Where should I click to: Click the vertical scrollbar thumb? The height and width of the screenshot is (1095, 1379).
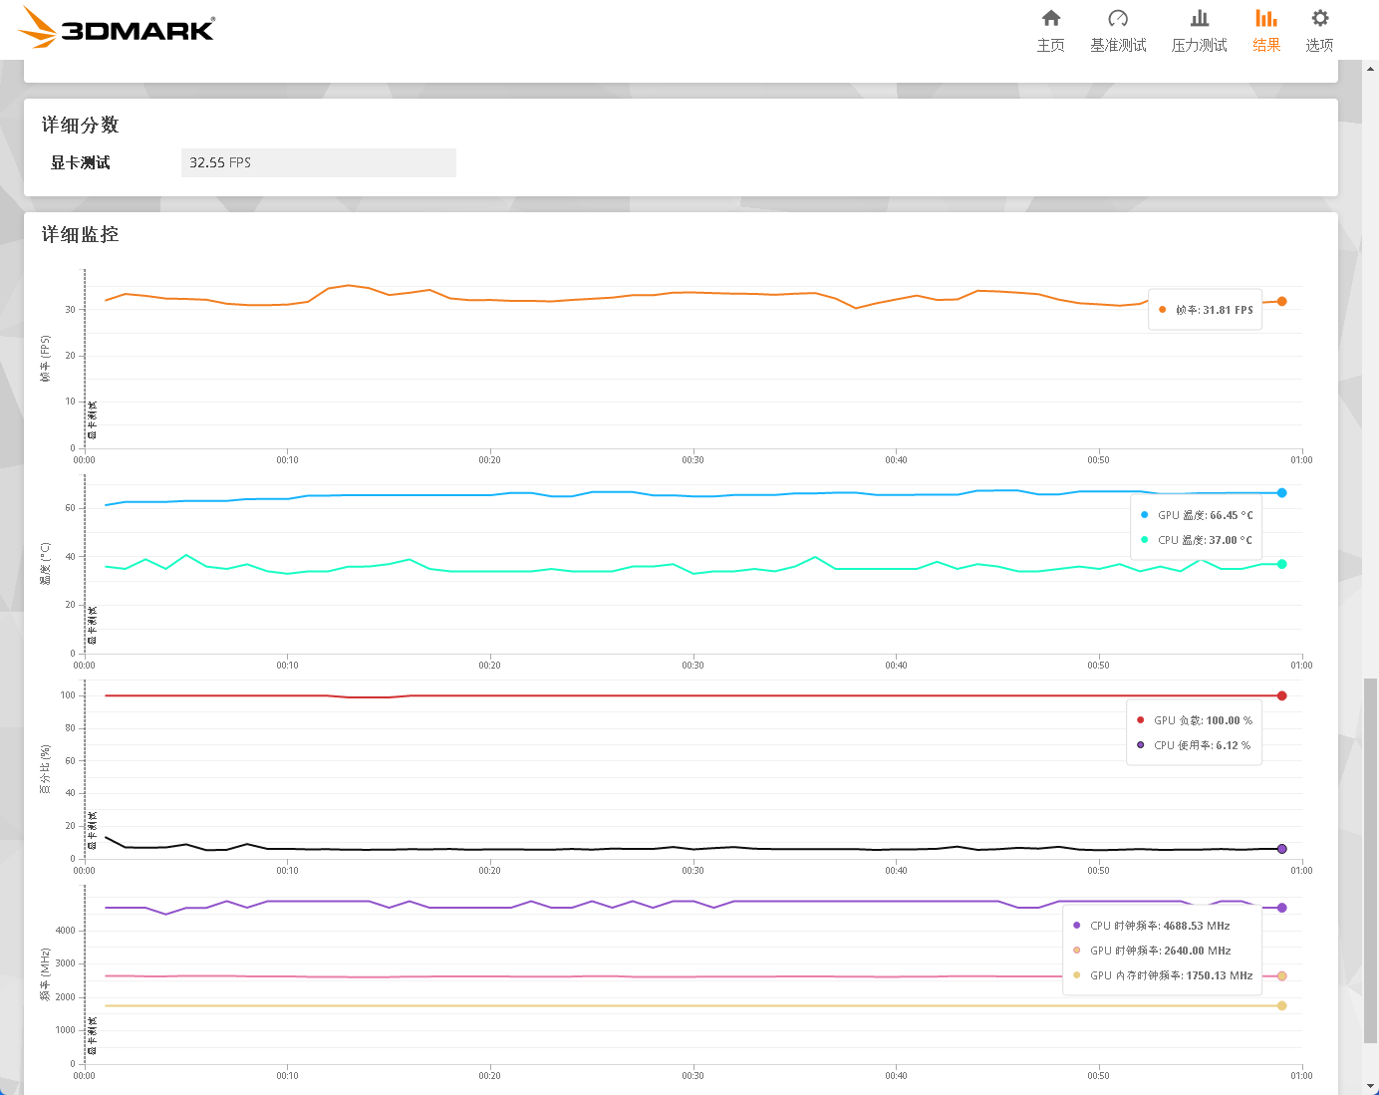(1371, 861)
